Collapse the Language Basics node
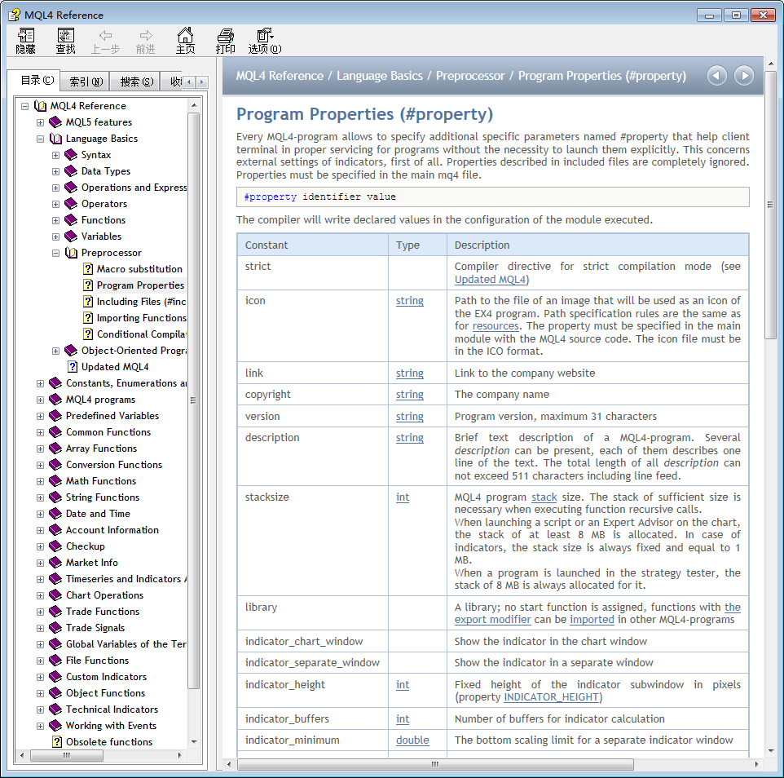Image resolution: width=784 pixels, height=778 pixels. click(x=41, y=139)
